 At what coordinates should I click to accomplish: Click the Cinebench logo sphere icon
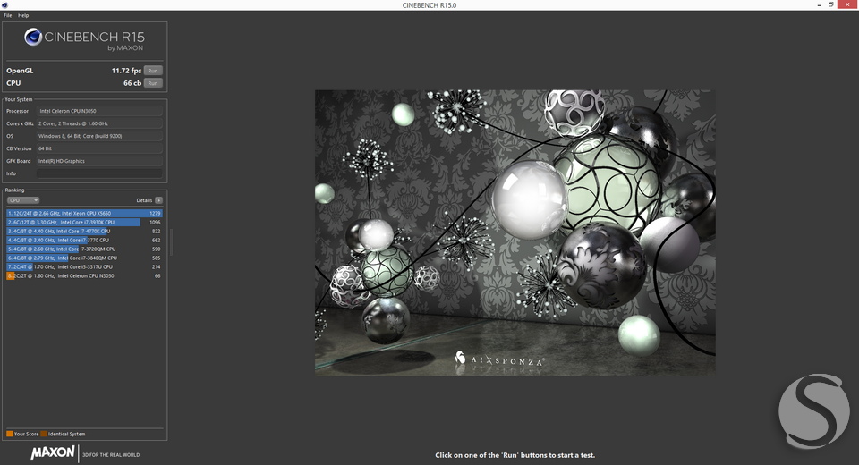(x=33, y=37)
